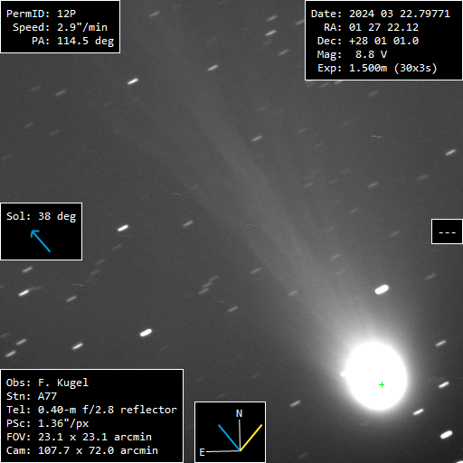Click the Speed 2.9"/min text
This screenshot has height=463, width=463.
(60, 27)
